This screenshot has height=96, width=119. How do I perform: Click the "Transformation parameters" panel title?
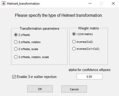40,28
